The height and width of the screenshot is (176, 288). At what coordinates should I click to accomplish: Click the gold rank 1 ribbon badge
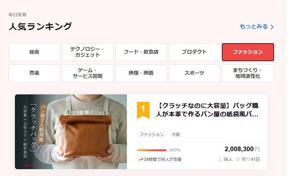coord(143,110)
